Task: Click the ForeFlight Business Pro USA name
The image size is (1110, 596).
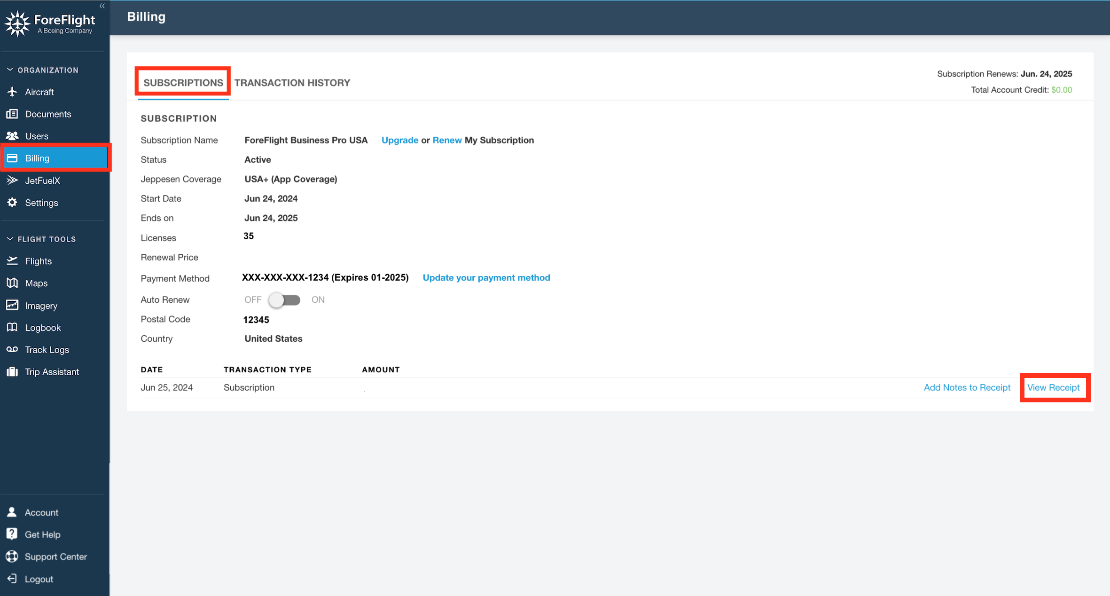Action: click(x=306, y=140)
